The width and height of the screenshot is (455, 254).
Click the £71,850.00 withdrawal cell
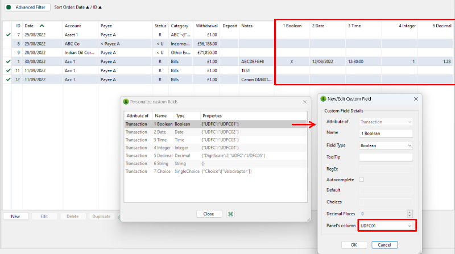point(206,53)
